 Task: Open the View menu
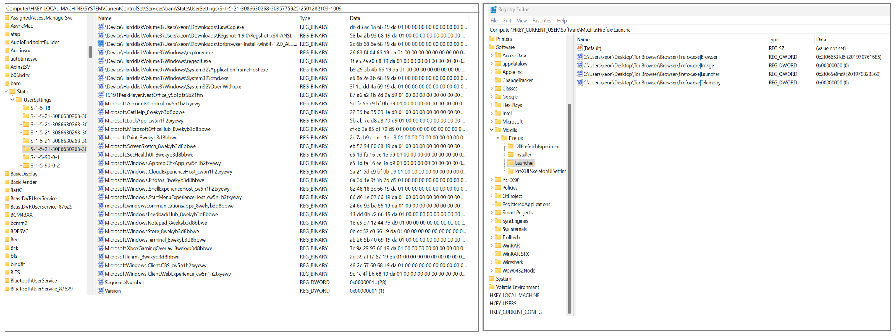(522, 20)
